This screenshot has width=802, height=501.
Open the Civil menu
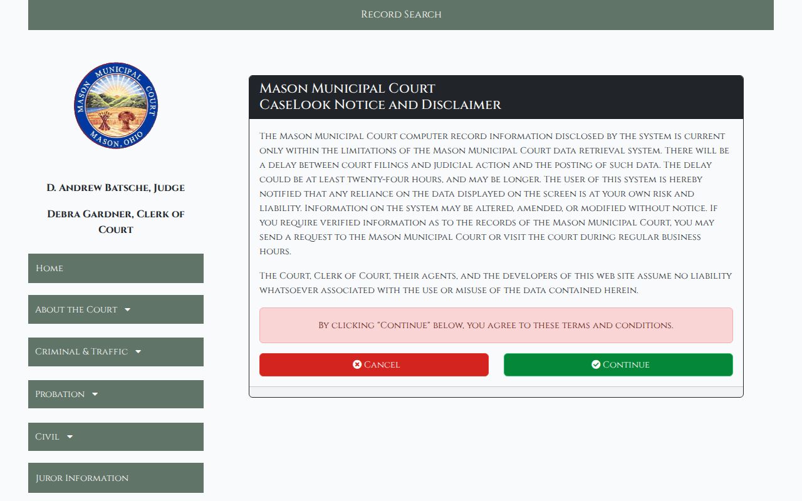pos(116,437)
